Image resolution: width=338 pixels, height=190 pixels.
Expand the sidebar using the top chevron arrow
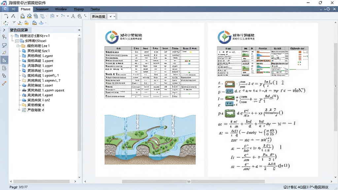point(4,30)
